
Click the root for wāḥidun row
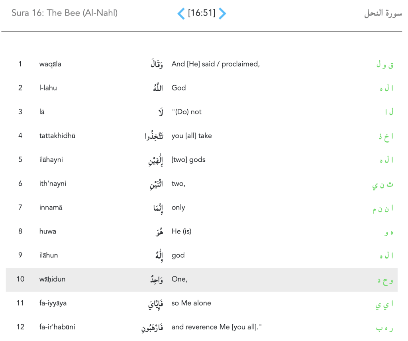[x=385, y=280]
